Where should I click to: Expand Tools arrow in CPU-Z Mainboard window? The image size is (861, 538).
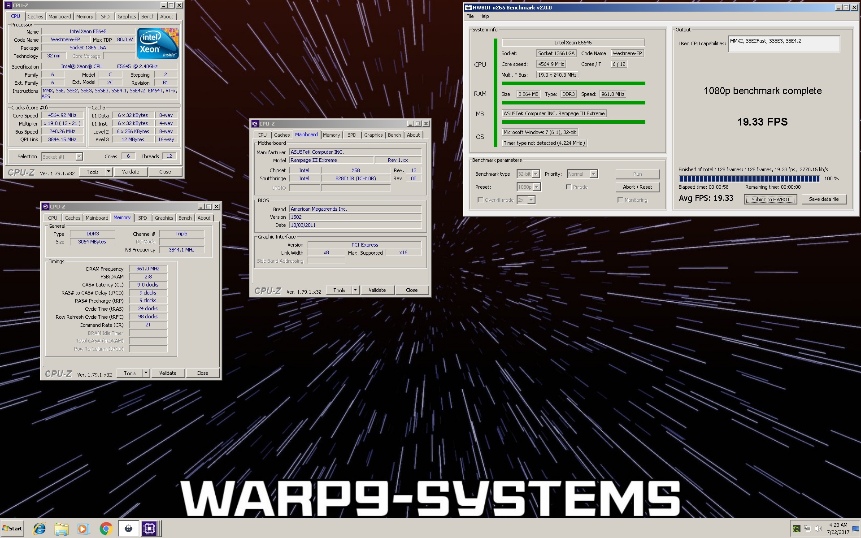[356, 290]
